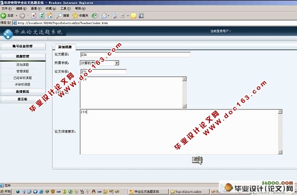The height and width of the screenshot is (195, 297).
Task: Open 添加课题 link in sidebar
Action: 23,65
